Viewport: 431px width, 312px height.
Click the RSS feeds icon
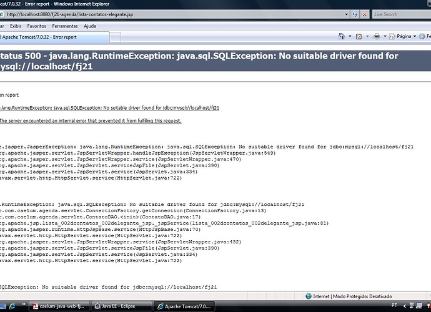coord(359,36)
